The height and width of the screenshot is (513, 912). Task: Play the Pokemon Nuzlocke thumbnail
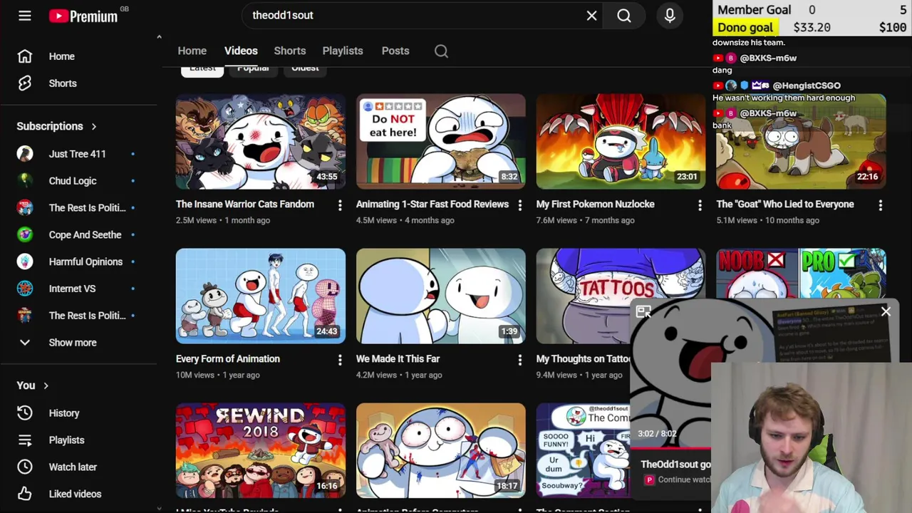[621, 142]
